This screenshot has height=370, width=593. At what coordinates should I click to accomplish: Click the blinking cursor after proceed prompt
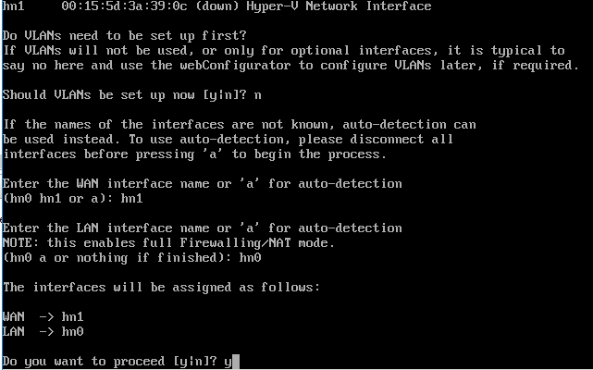pos(236,362)
